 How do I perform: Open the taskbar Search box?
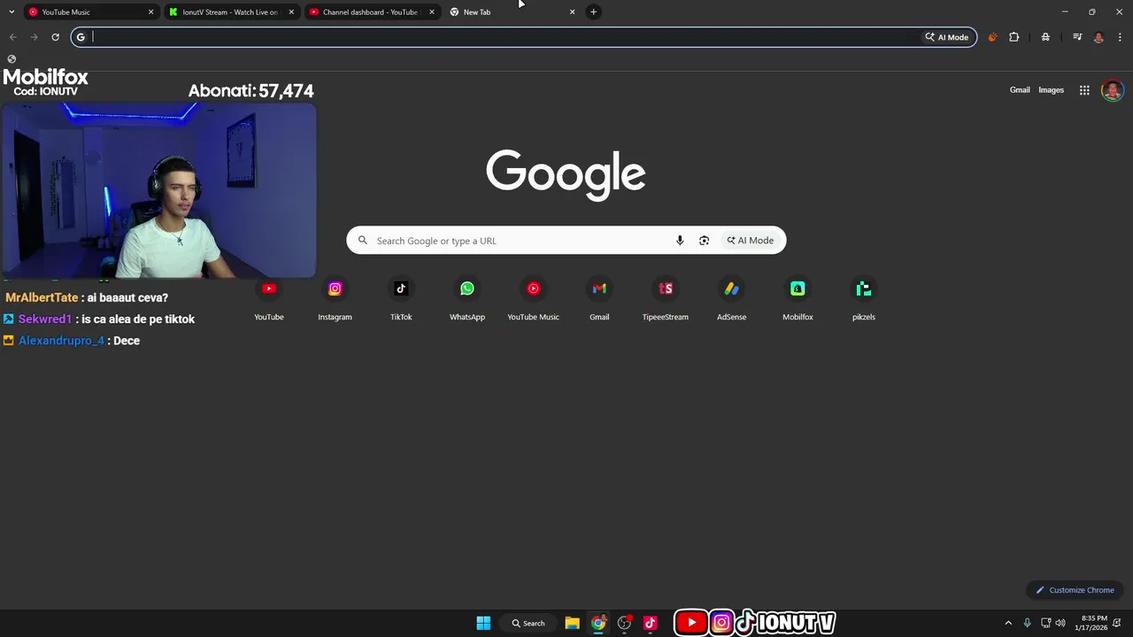(528, 623)
